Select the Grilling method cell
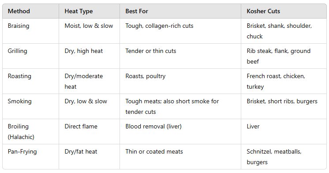This screenshot has width=329, height=173. coord(30,56)
